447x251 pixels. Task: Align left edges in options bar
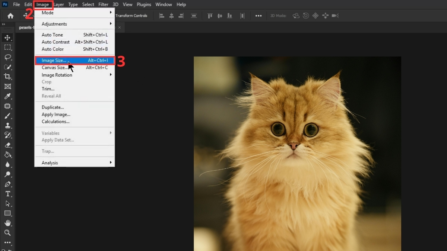[162, 16]
